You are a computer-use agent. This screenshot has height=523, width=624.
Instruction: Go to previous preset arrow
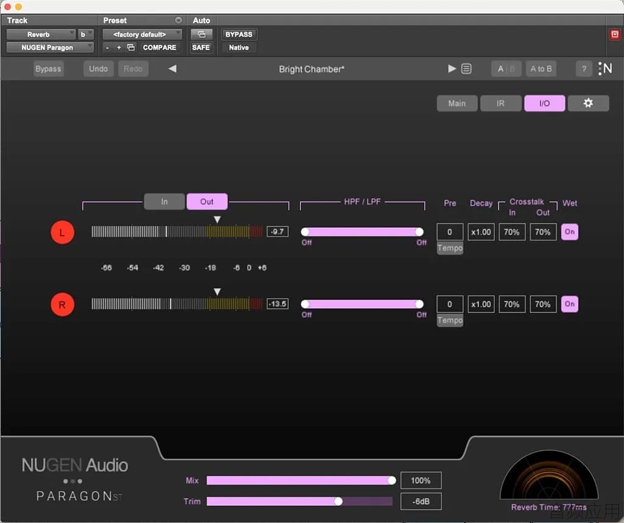click(172, 69)
